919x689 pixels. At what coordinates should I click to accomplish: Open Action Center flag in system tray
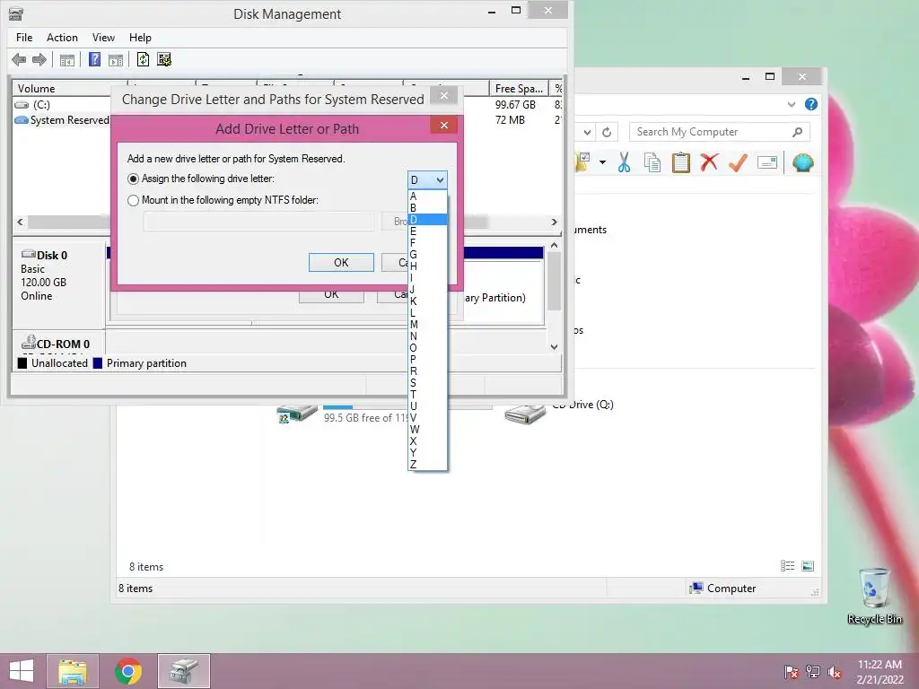(x=791, y=672)
